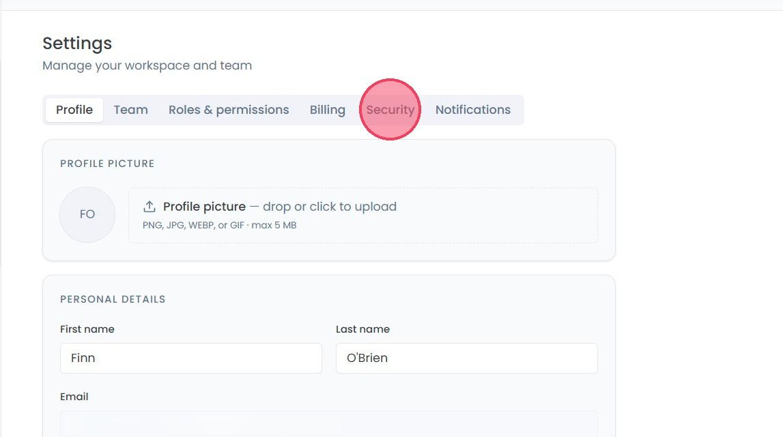This screenshot has height=437, width=783.
Task: Switch to the Team tab
Action: [x=131, y=110]
